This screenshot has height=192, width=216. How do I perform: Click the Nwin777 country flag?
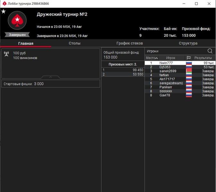[x=189, y=63]
